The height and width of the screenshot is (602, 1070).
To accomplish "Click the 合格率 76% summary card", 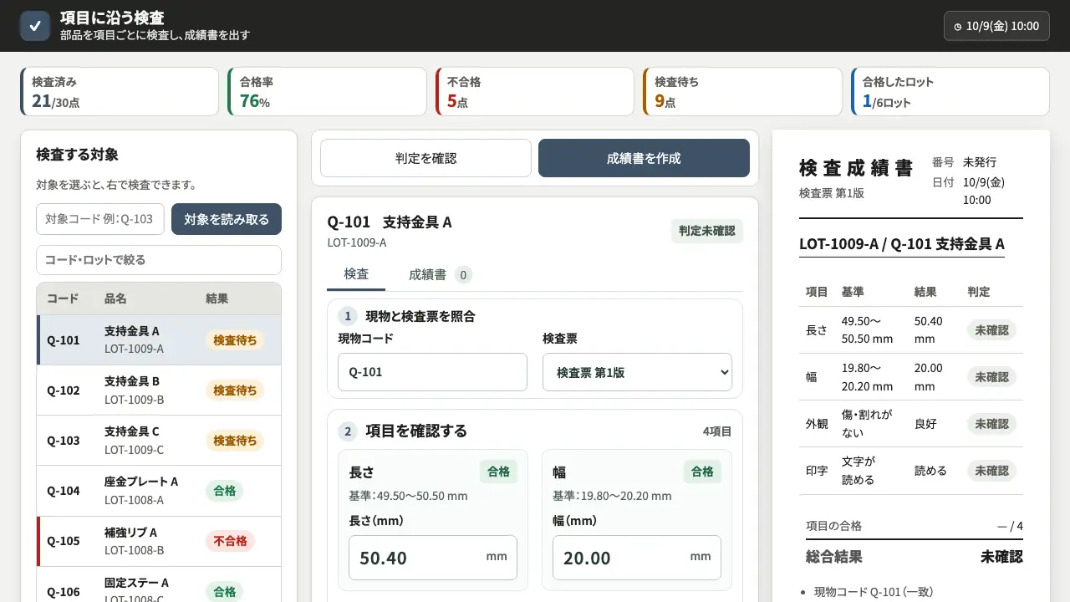I will point(327,92).
